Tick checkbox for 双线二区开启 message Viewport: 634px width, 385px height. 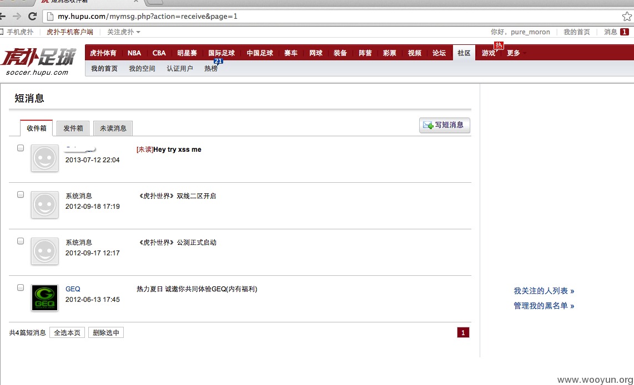[x=21, y=194]
